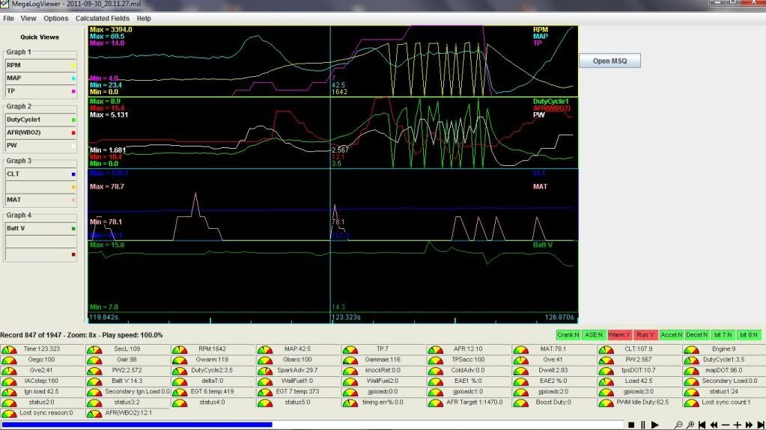Image resolution: width=766 pixels, height=430 pixels.
Task: Open the Calculated Fields menu
Action: point(102,19)
